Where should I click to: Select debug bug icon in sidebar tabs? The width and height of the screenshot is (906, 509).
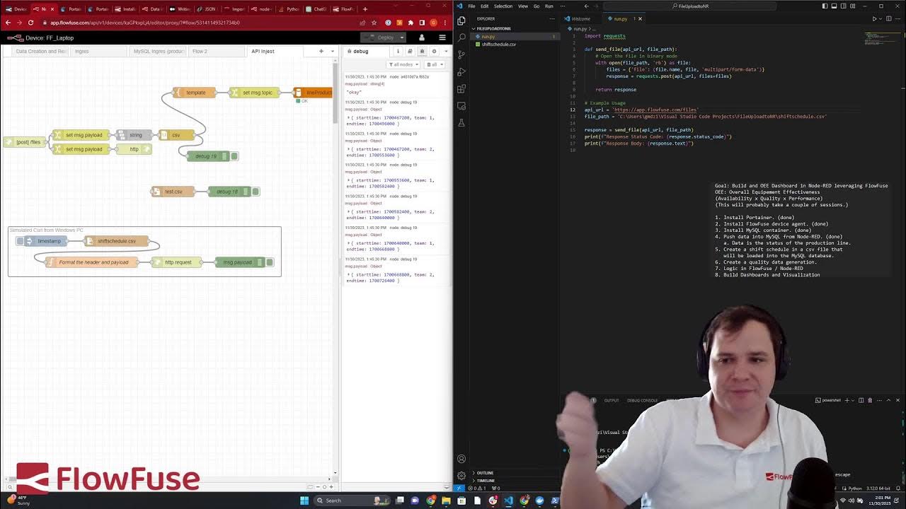pyautogui.click(x=422, y=51)
